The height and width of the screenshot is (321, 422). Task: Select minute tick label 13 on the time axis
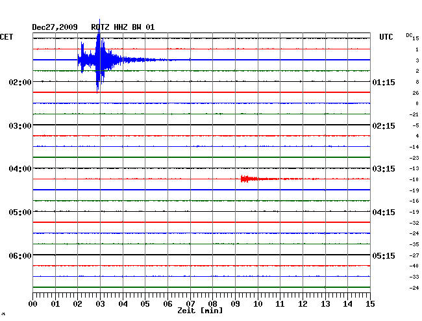pos(325,304)
